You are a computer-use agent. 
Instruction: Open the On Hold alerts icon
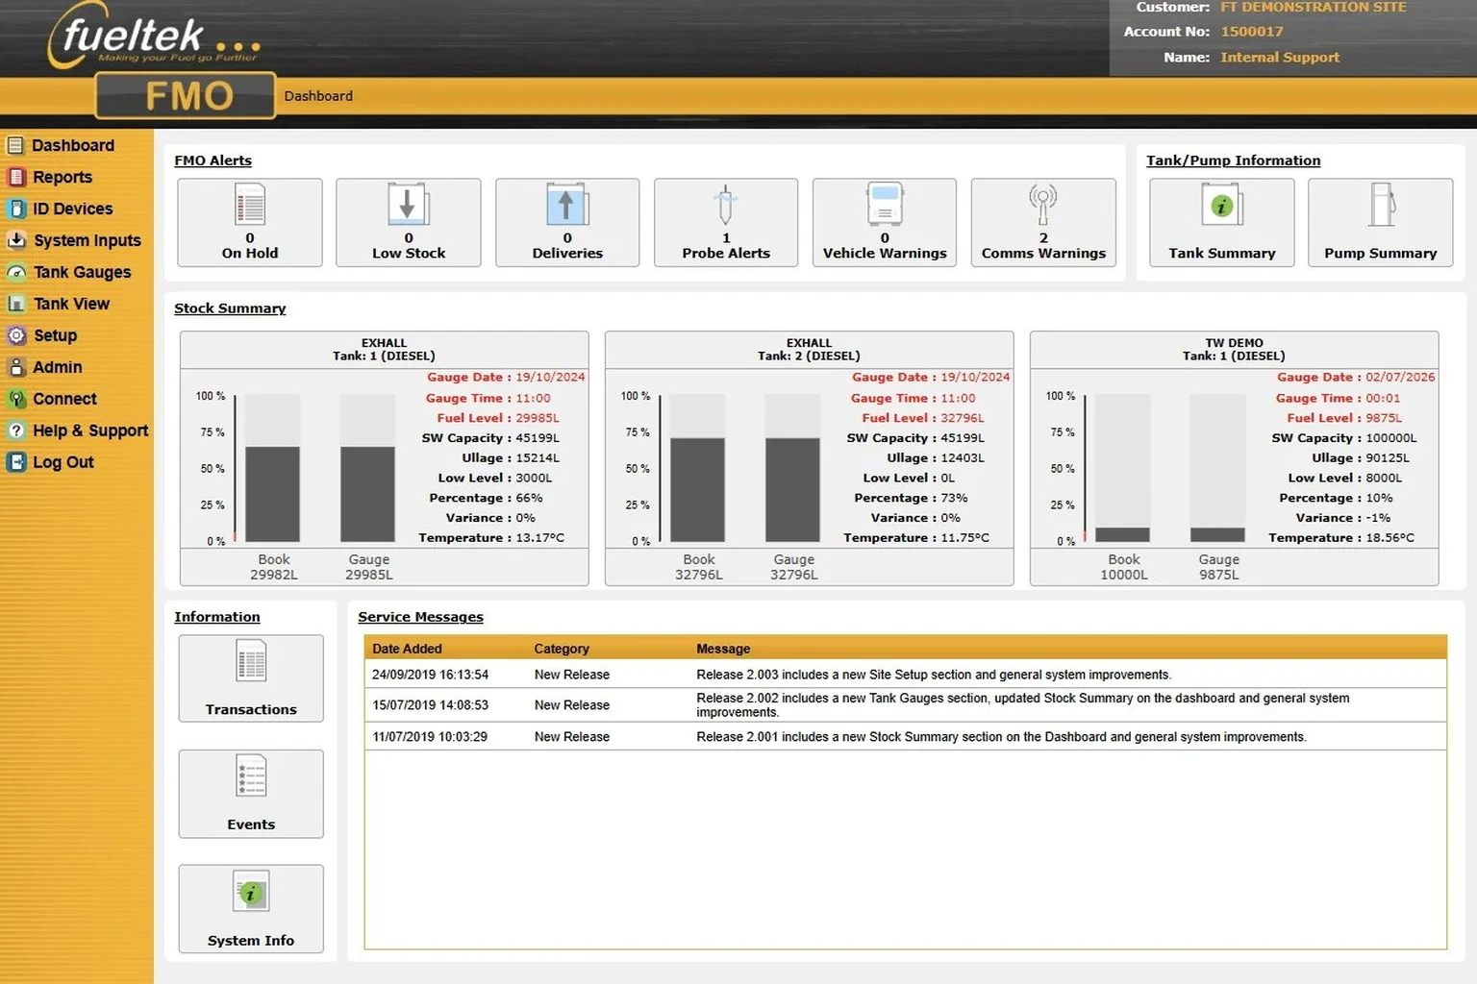250,204
